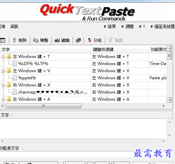Click inside the 文字 text input area
The width and height of the screenshot is (175, 164).
click(84, 129)
